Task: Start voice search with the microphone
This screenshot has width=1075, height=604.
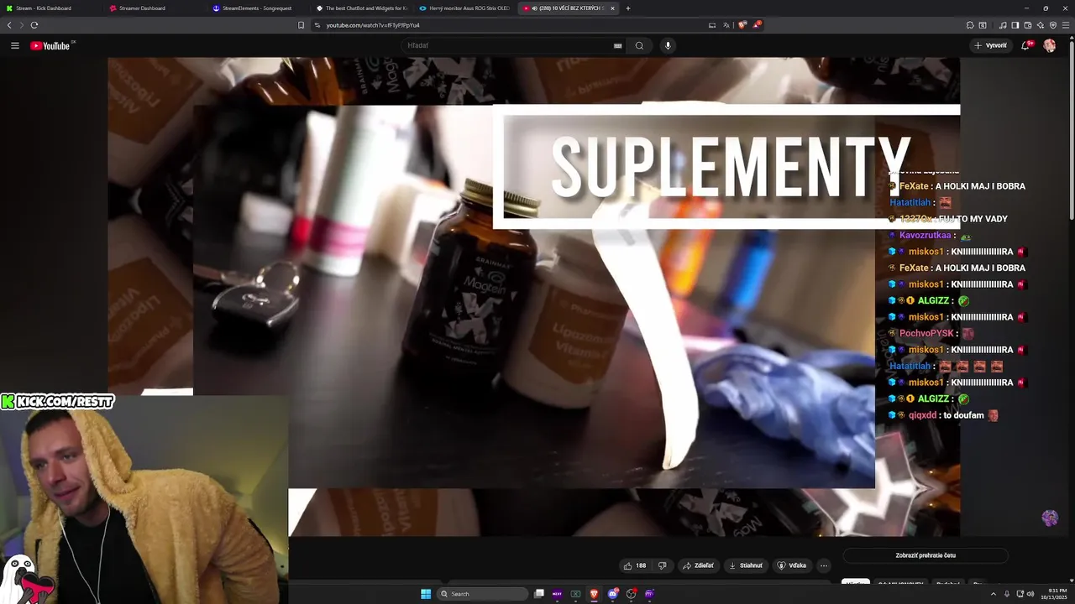Action: tap(668, 45)
